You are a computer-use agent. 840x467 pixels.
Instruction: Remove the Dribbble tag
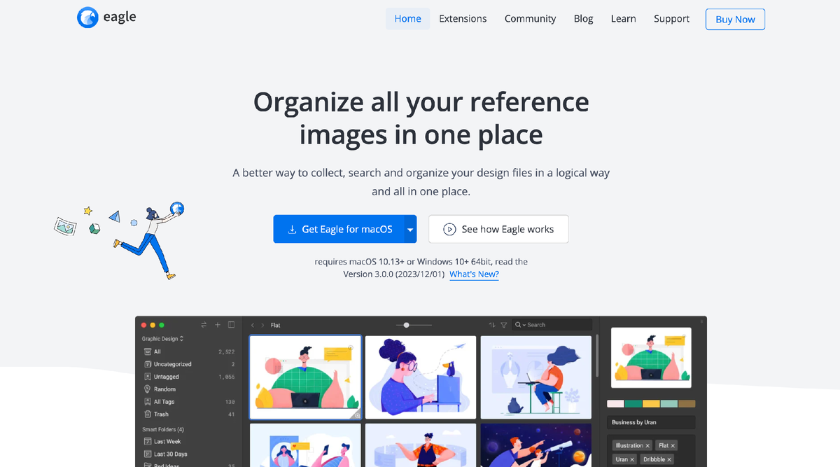click(x=669, y=459)
